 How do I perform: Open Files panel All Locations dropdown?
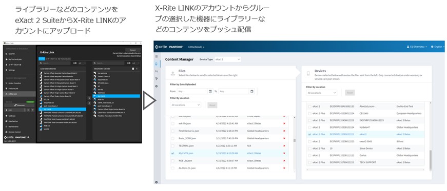(x=186, y=105)
